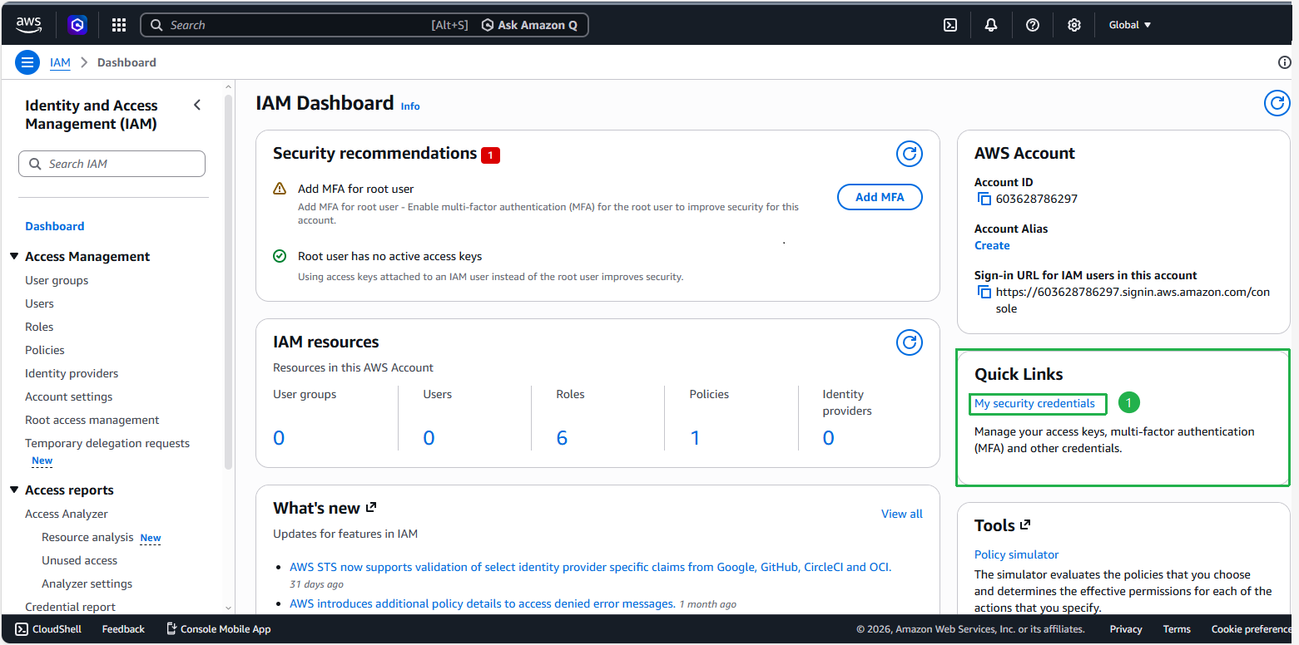Open User groups in sidebar
Screen dimensions: 1299x645
point(57,280)
